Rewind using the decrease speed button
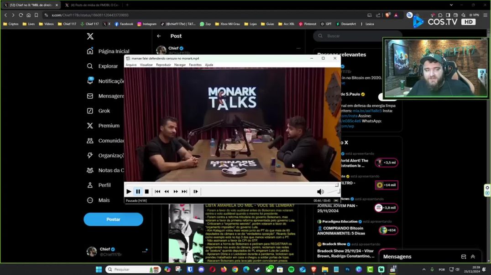Viewport: 491px width, 275px height. (167, 191)
